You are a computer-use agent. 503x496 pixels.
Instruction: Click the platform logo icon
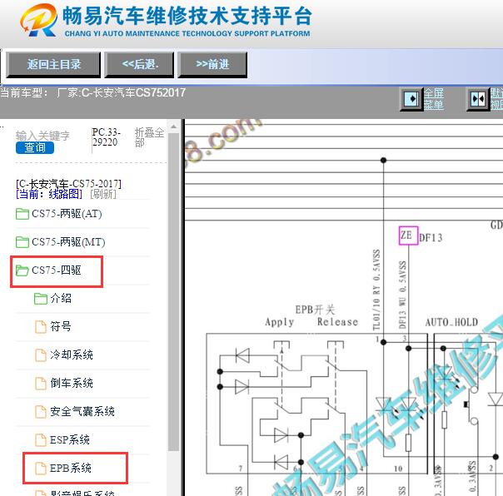coord(39,20)
